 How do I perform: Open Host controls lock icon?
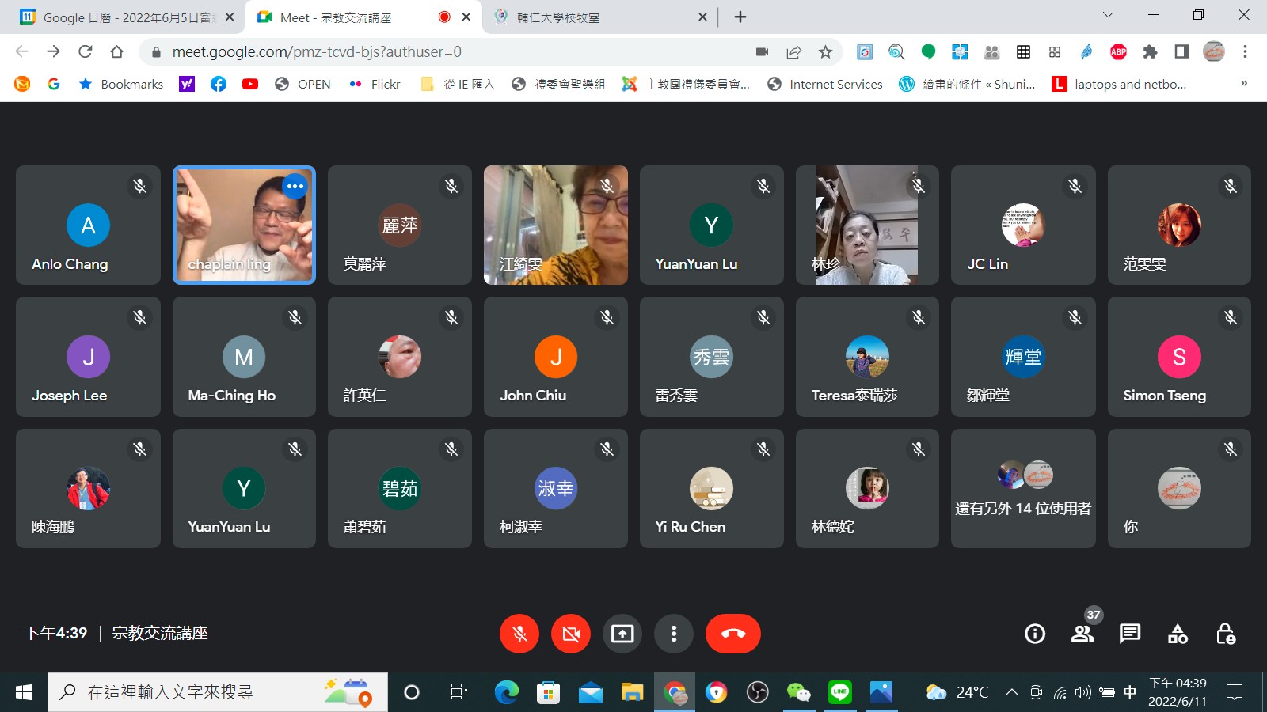[1225, 634]
